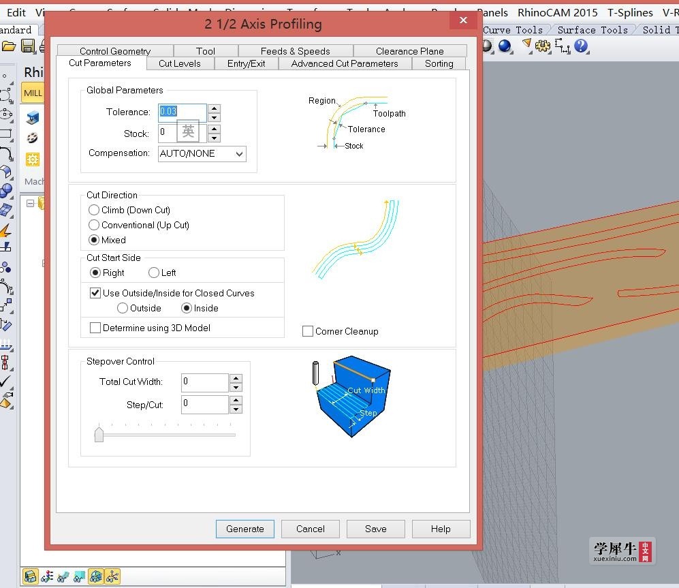Decrease Step/Cut with down arrow
This screenshot has height=588, width=679.
[236, 409]
